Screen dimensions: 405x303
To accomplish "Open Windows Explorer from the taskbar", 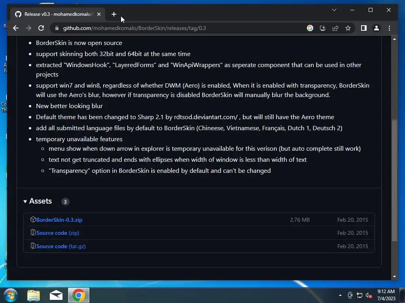I will coord(34,295).
